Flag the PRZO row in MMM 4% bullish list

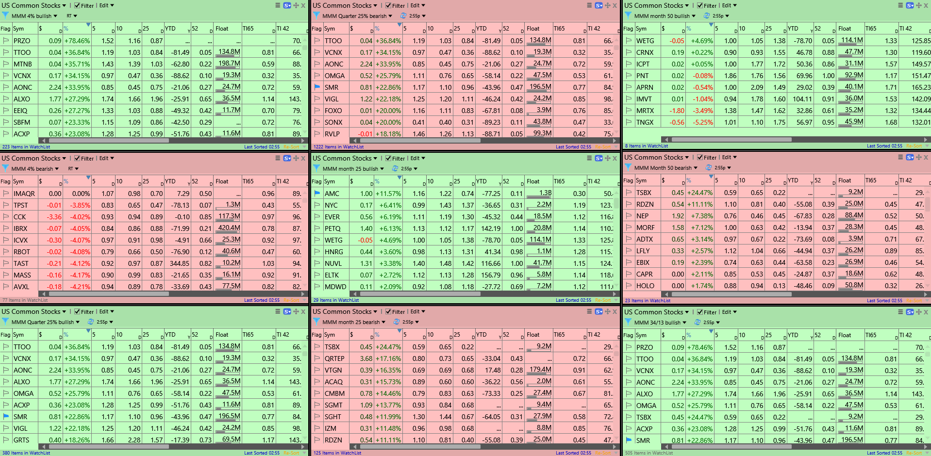(x=6, y=41)
